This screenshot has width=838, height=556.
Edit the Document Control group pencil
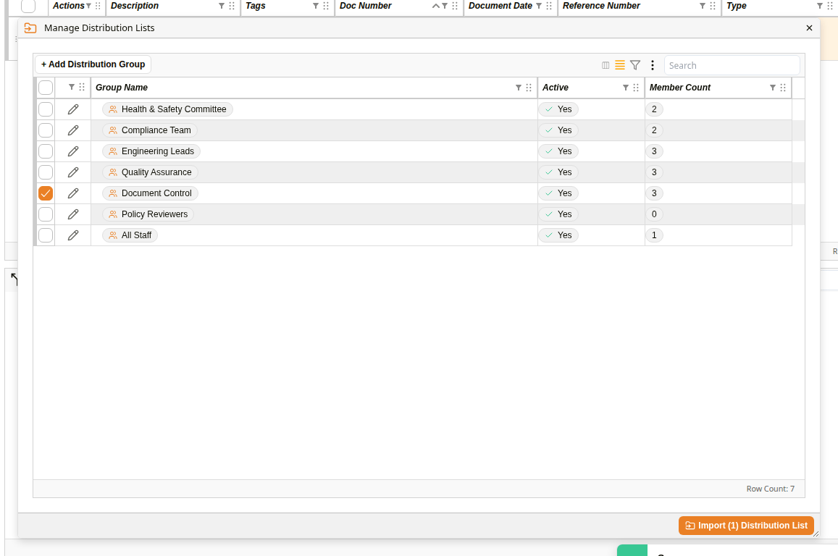coord(73,193)
